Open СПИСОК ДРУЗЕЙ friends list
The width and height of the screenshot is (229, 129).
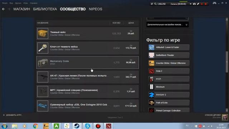213,115
